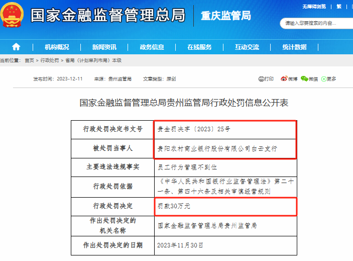353x261 pixels.
Task: Share via the Weibo icon
Action: [x=284, y=78]
